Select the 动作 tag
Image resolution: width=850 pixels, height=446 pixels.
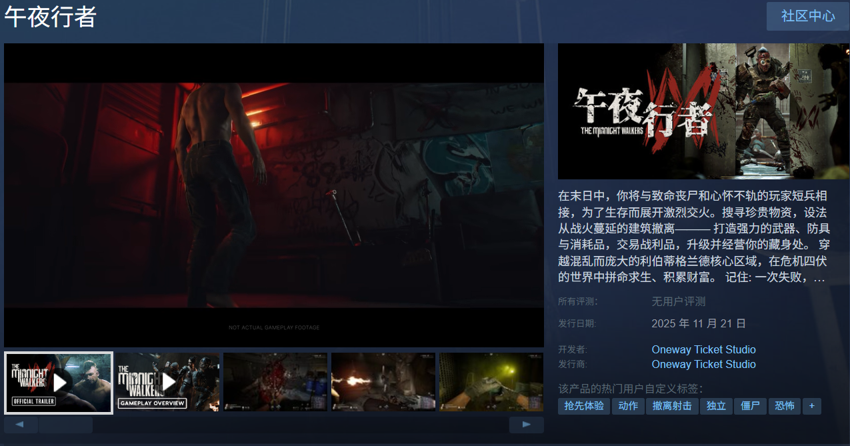pyautogui.click(x=627, y=406)
